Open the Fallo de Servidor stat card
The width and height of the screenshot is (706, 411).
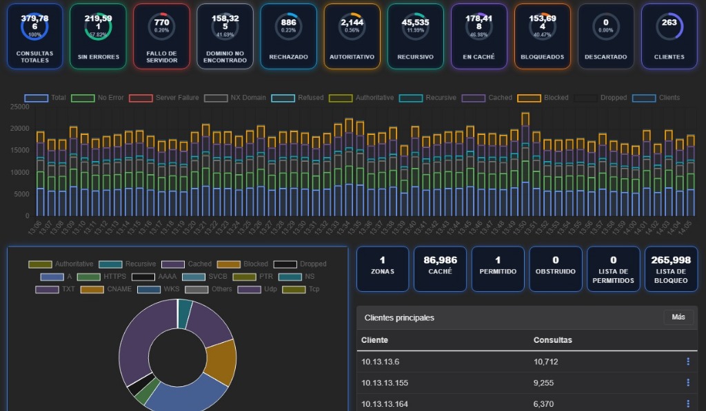161,36
